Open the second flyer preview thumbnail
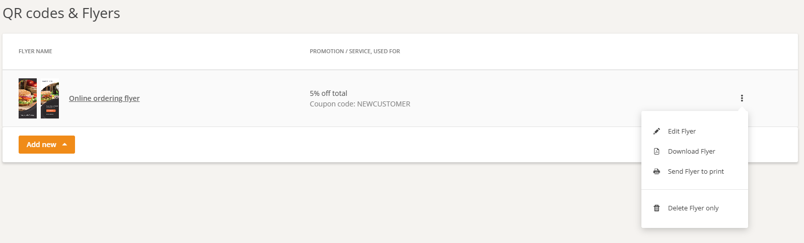This screenshot has width=804, height=243. click(50, 98)
